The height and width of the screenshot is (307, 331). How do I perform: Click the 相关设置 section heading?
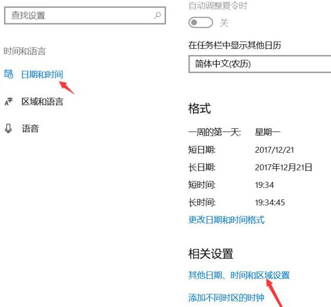[210, 253]
